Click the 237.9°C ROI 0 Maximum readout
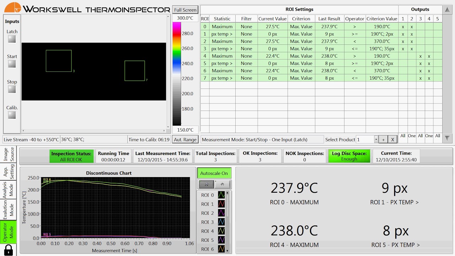455x256 pixels. click(294, 188)
